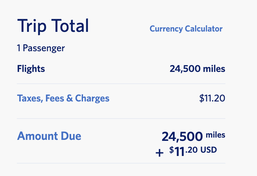Click the Flights row label
Screen dimensions: 257x176
(x=31, y=69)
